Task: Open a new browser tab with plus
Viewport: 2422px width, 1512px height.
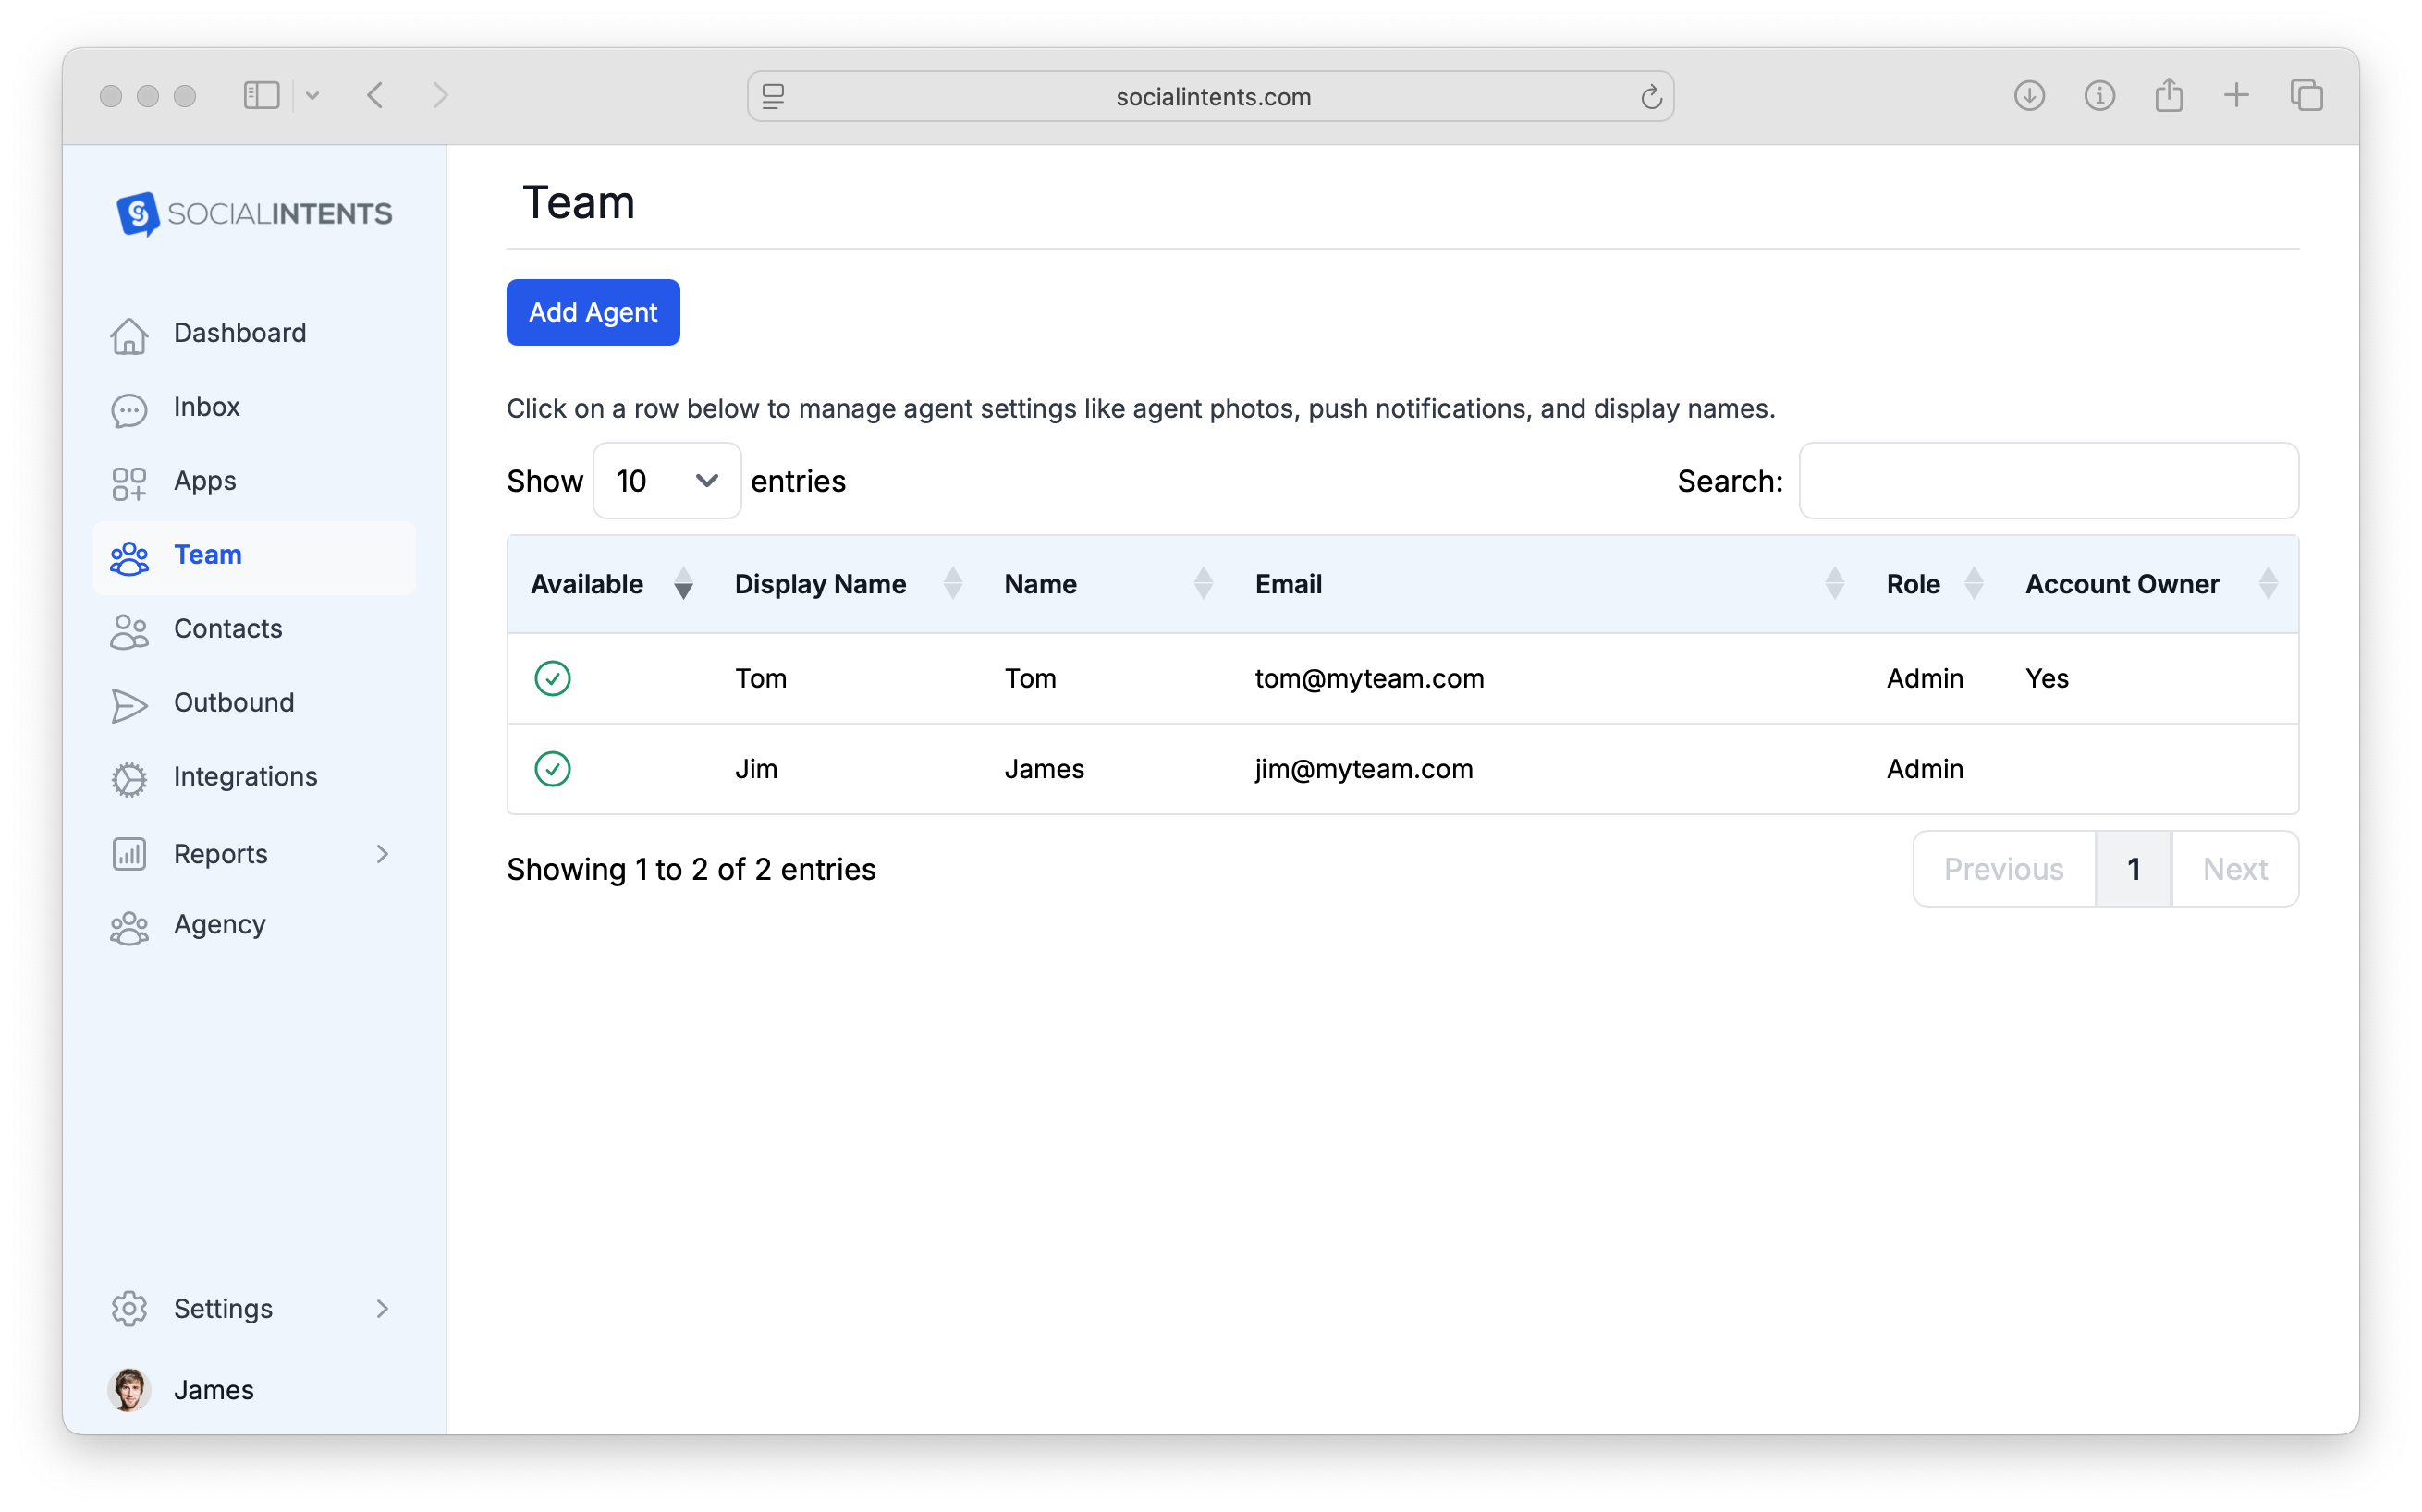Action: 2237,96
